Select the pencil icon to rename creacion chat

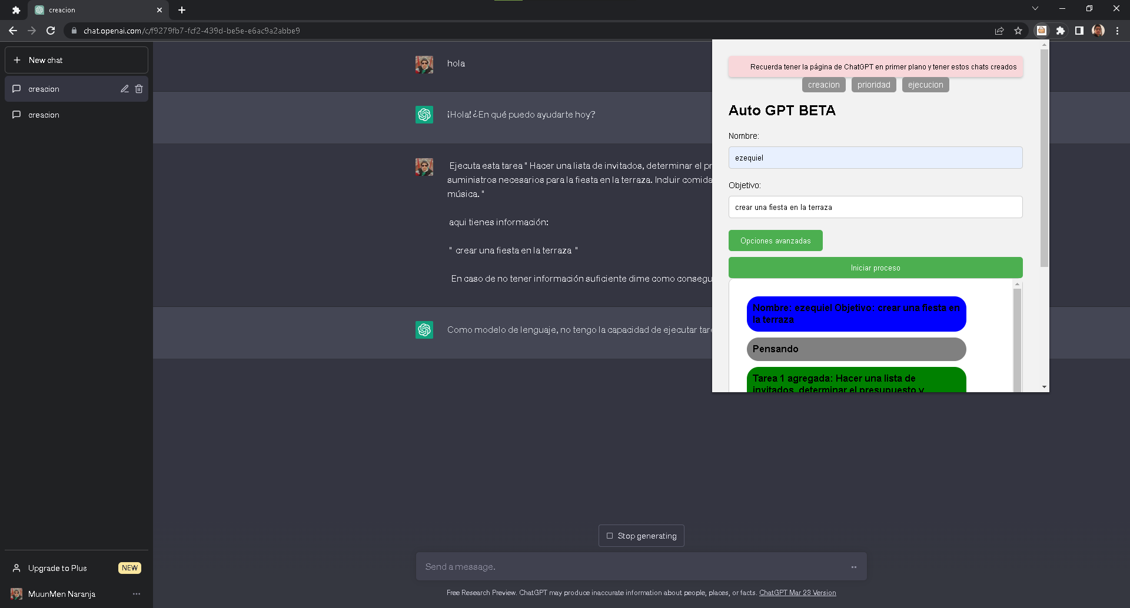(x=125, y=89)
